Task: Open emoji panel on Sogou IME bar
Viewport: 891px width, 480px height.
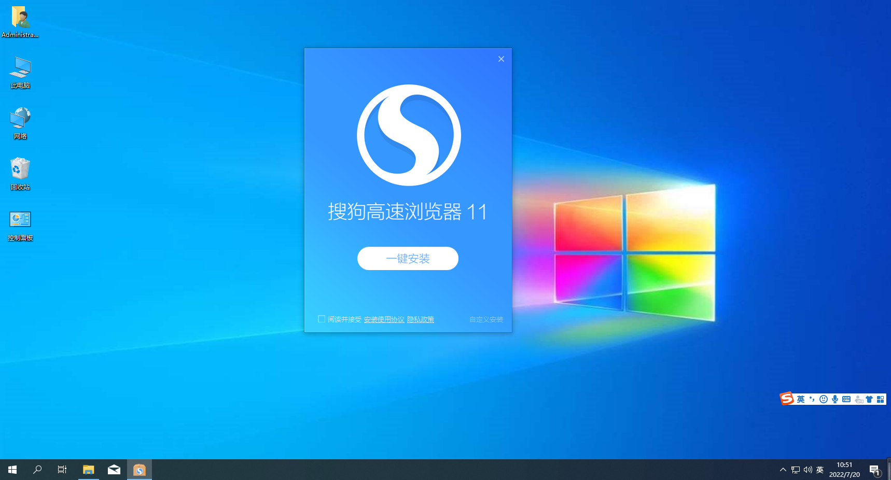Action: click(x=824, y=399)
